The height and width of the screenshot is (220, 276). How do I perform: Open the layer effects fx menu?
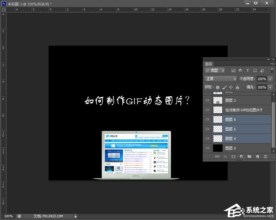tap(225, 157)
